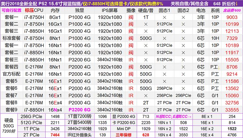Select the '电池' column header
The image size is (243, 138).
(x=201, y=11)
